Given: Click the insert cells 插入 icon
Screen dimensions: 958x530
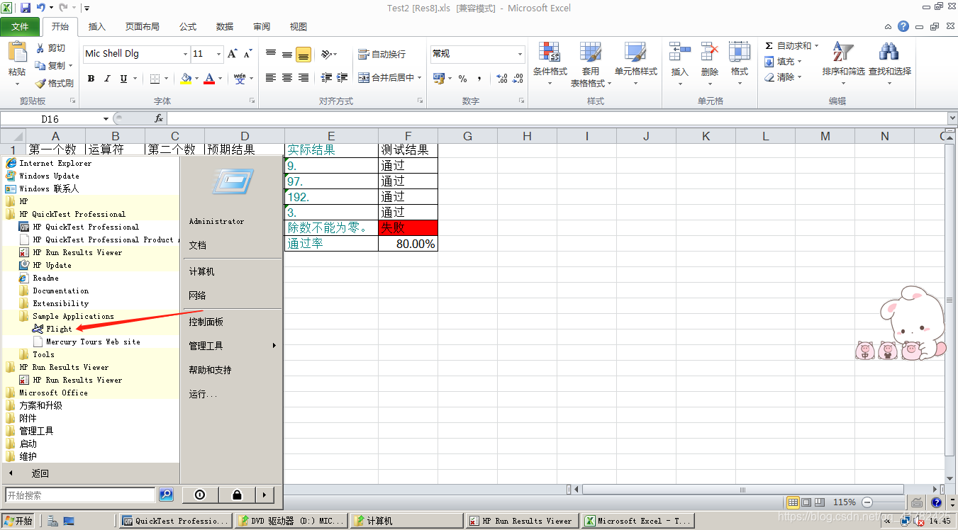Looking at the screenshot, I should (x=680, y=52).
